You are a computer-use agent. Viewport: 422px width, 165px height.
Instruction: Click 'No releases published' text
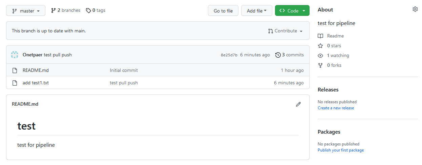(x=337, y=102)
